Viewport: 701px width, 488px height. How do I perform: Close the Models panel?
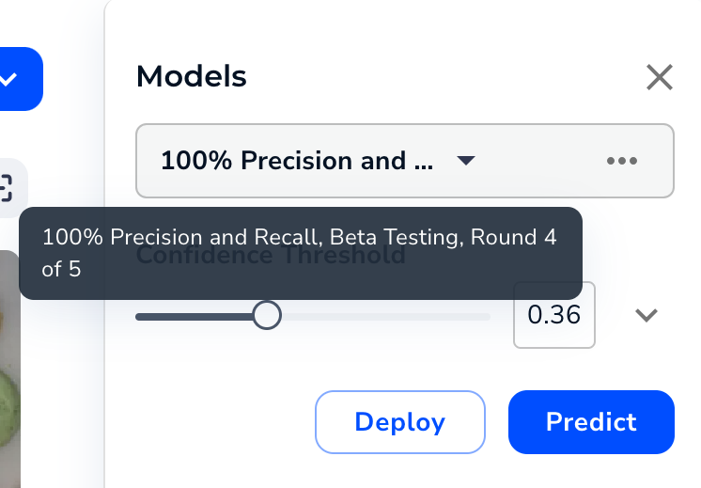point(660,77)
